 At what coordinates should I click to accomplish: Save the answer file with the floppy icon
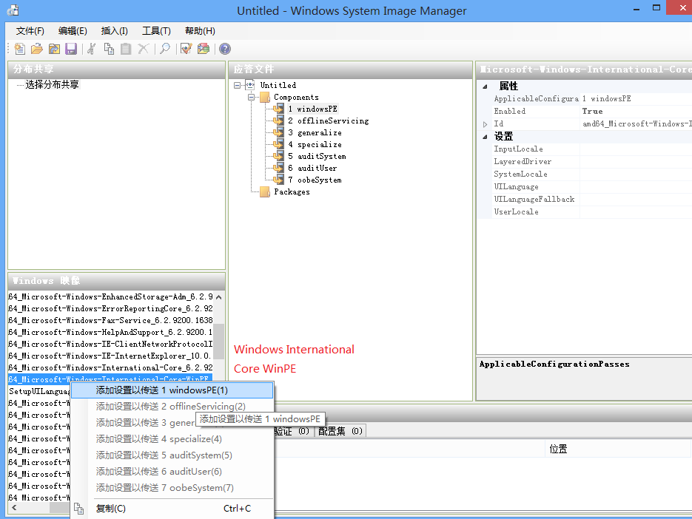(71, 49)
